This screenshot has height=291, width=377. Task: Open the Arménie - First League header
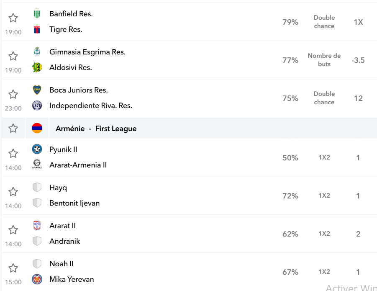tap(96, 129)
